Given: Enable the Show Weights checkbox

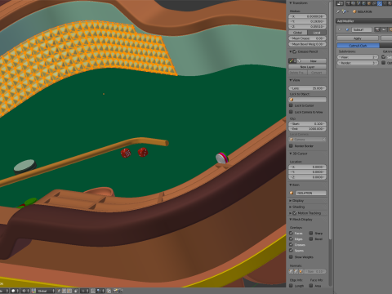Looking at the screenshot, I should click(x=291, y=256).
